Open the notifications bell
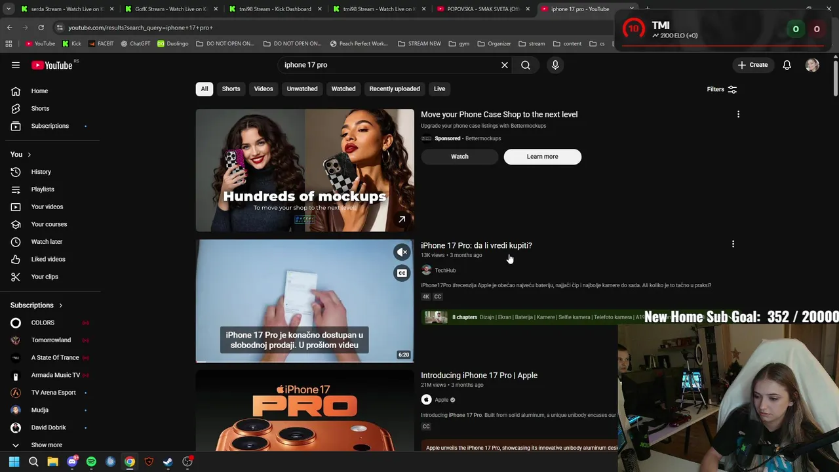This screenshot has height=472, width=839. pyautogui.click(x=787, y=65)
